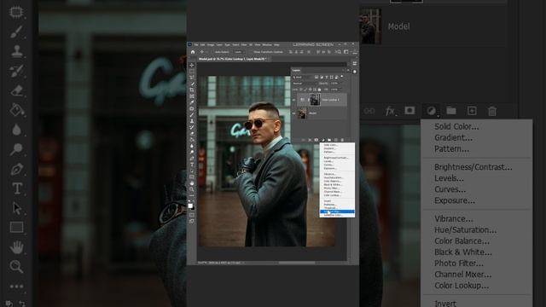Open the adjustment layer menu button in the center Layers panel

322,140
